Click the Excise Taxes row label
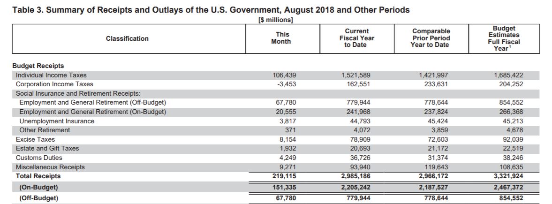Image resolution: width=552 pixels, height=204 pixels. (35, 139)
